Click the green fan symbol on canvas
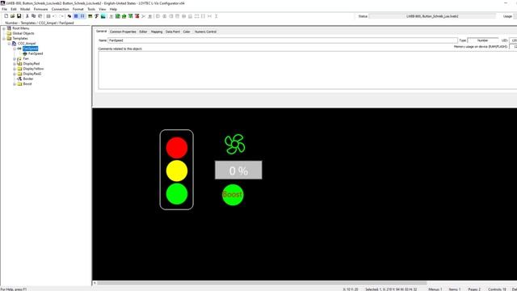This screenshot has height=291, width=517. (235, 144)
